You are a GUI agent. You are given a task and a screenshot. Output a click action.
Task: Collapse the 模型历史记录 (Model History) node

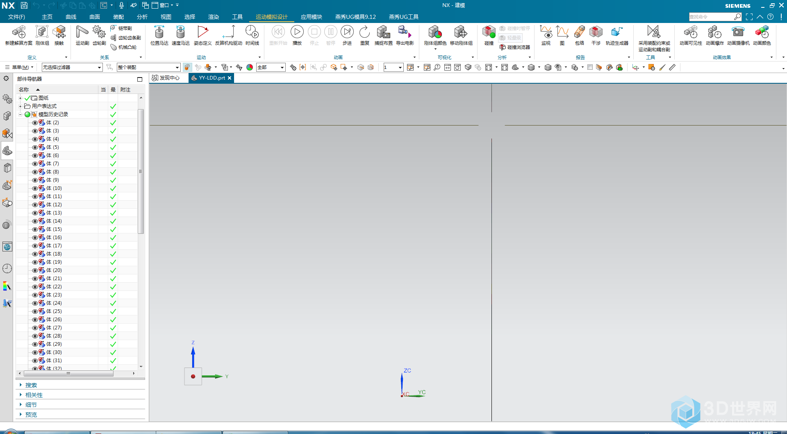point(20,114)
